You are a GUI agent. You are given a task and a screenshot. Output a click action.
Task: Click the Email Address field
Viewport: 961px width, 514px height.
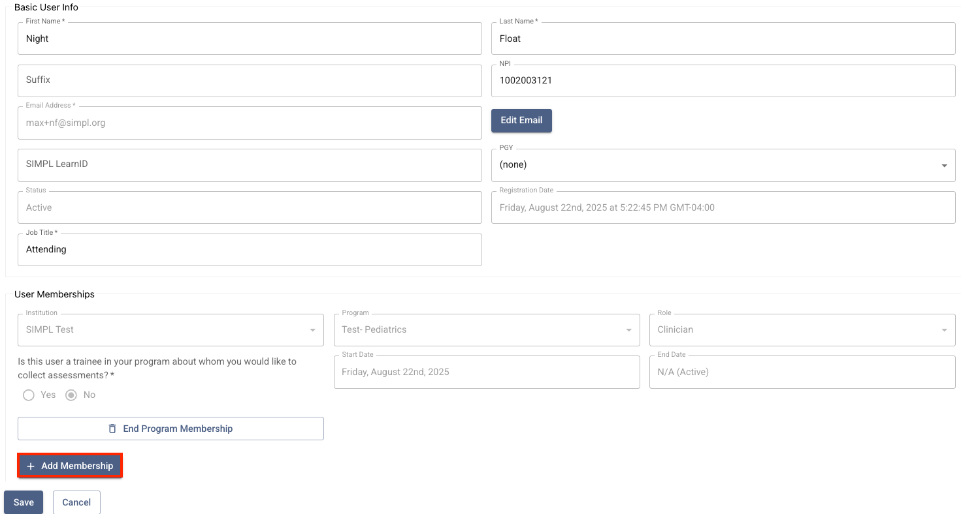pos(250,123)
